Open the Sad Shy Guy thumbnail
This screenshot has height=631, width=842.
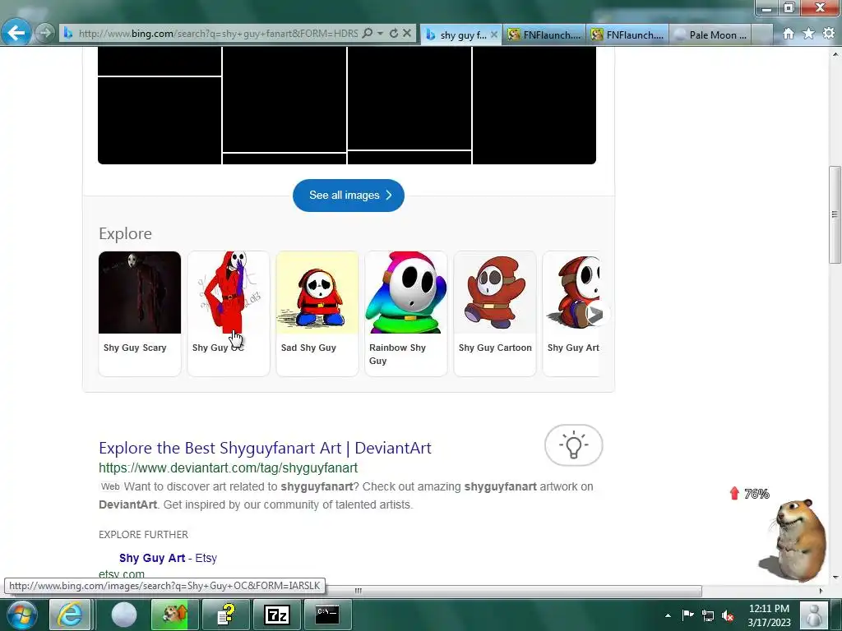coord(317,292)
